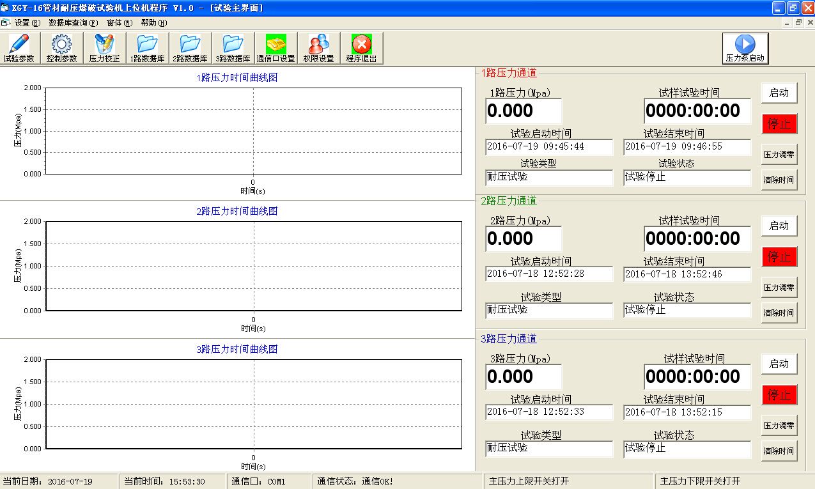This screenshot has width=815, height=489.
Task: Open the 3路数据库 folder icon
Action: pos(233,48)
